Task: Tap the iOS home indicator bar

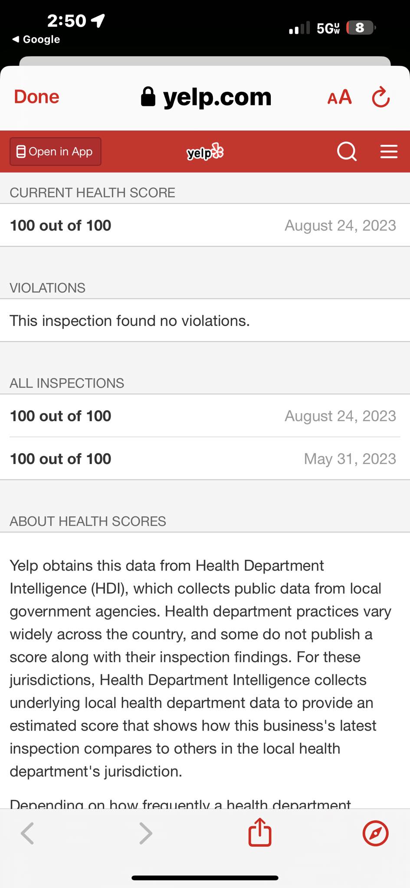Action: (x=205, y=878)
